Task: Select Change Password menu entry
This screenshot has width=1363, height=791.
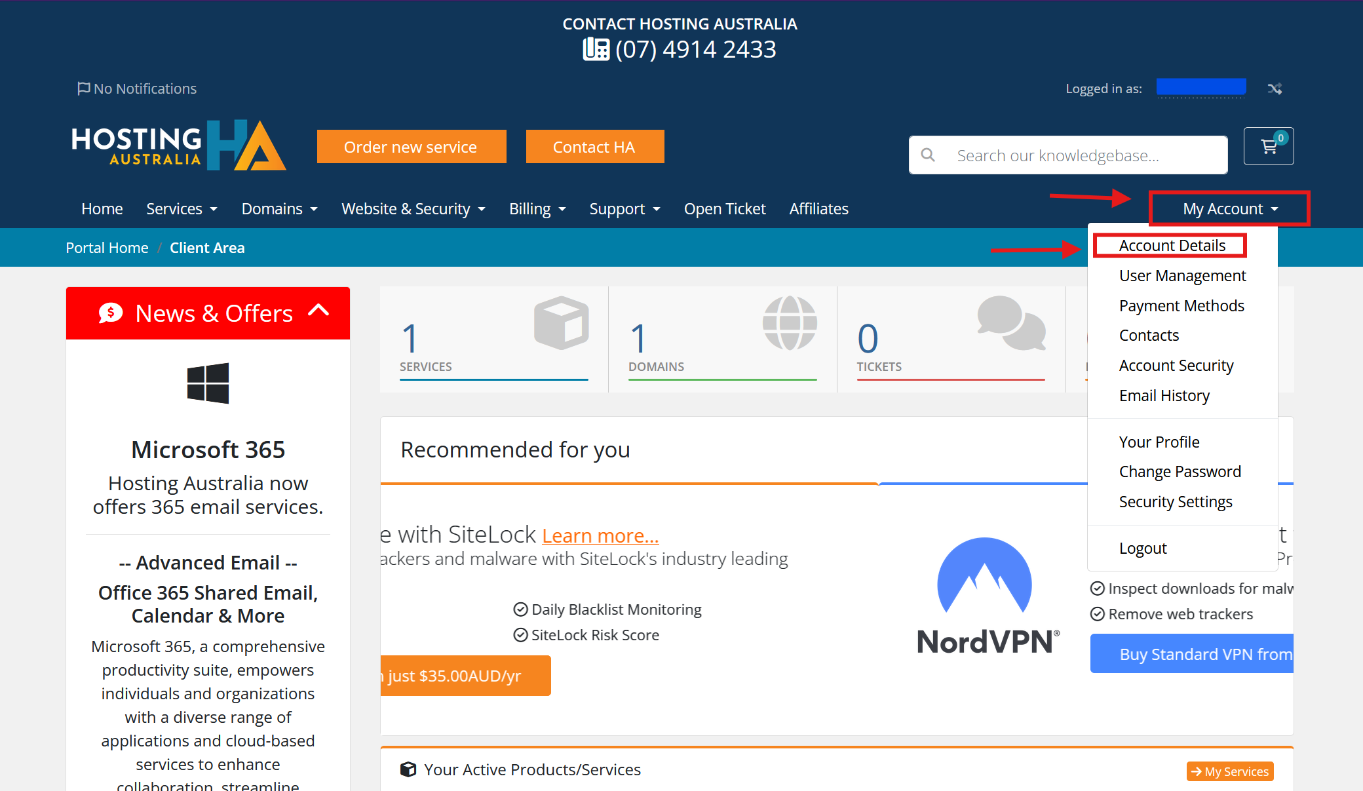Action: coord(1180,472)
